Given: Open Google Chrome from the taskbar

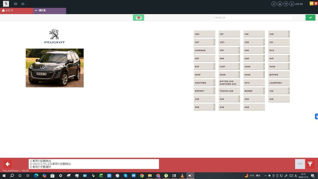Looking at the screenshot, I should pos(142,176).
